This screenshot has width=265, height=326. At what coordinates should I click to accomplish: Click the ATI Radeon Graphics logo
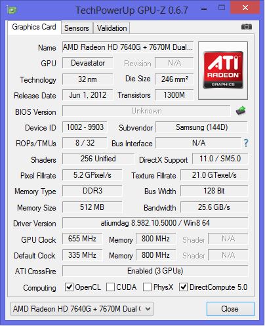pyautogui.click(x=223, y=70)
